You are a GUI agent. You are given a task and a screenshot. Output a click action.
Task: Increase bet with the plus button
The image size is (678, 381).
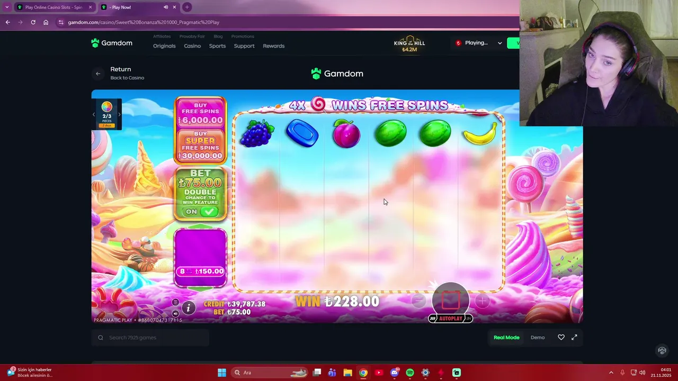coord(482,301)
